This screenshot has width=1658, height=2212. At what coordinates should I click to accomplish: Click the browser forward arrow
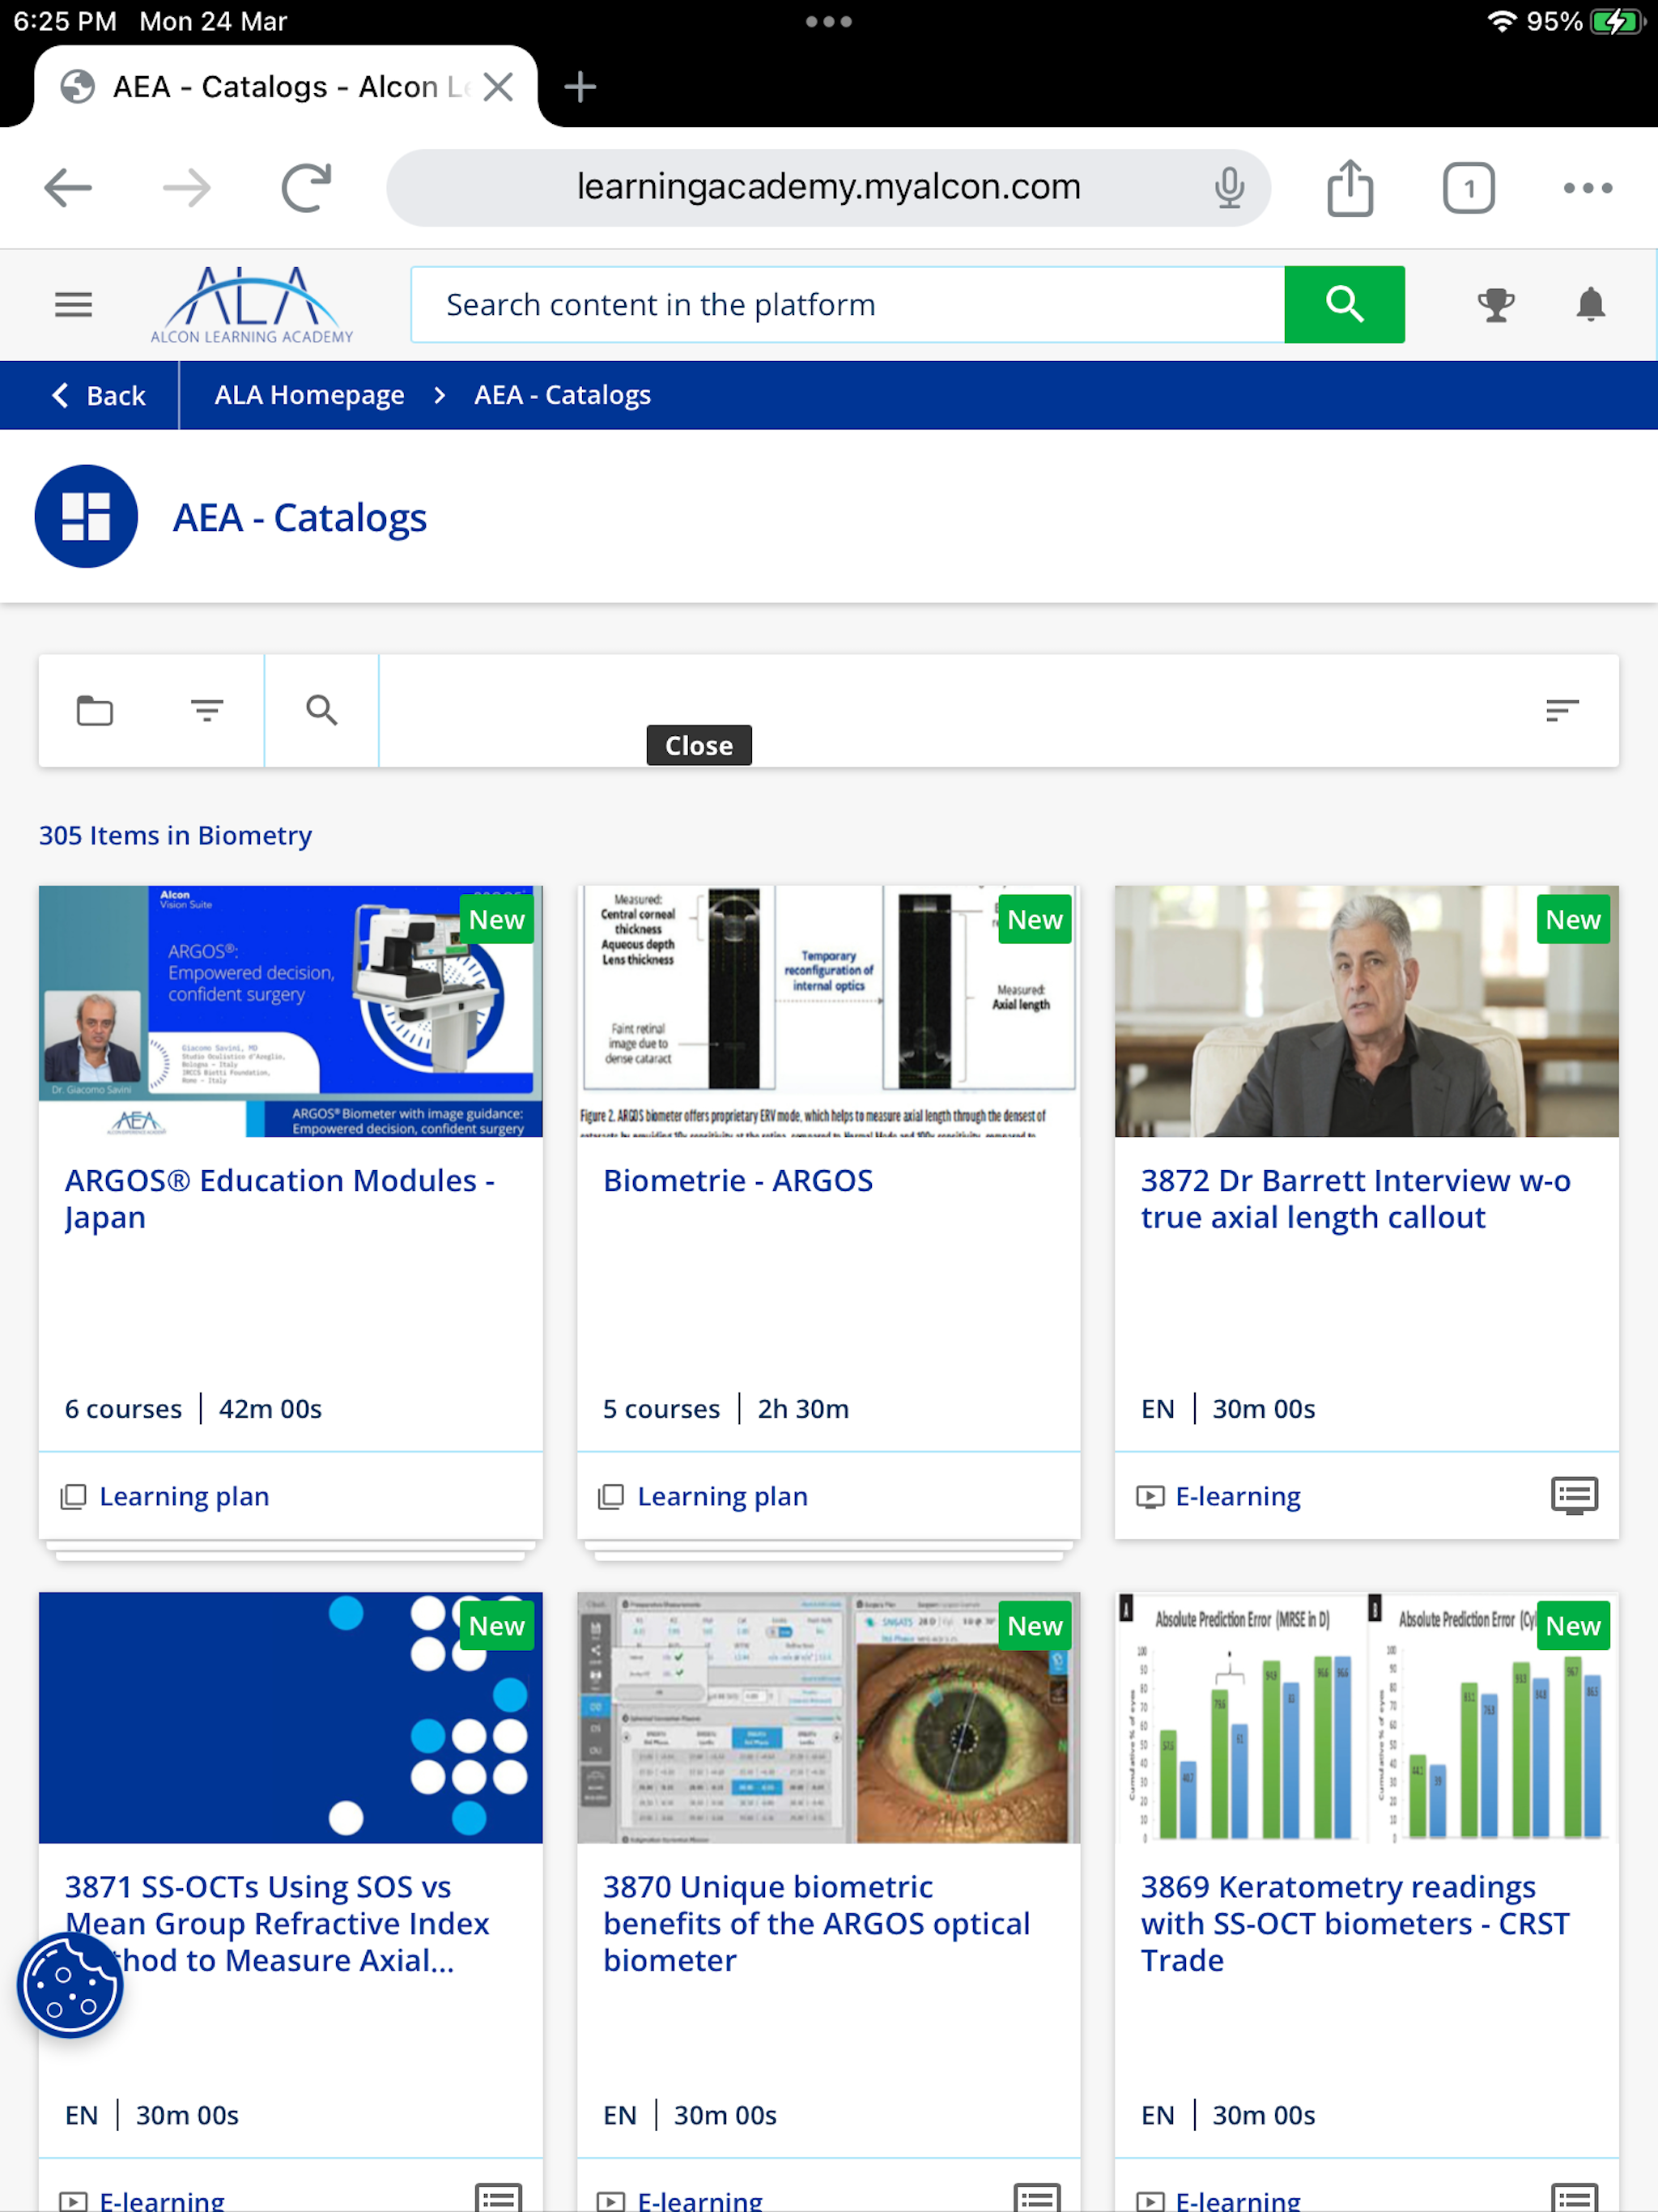pos(187,187)
